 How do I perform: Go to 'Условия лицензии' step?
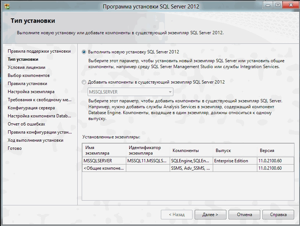pyautogui.click(x=27, y=67)
